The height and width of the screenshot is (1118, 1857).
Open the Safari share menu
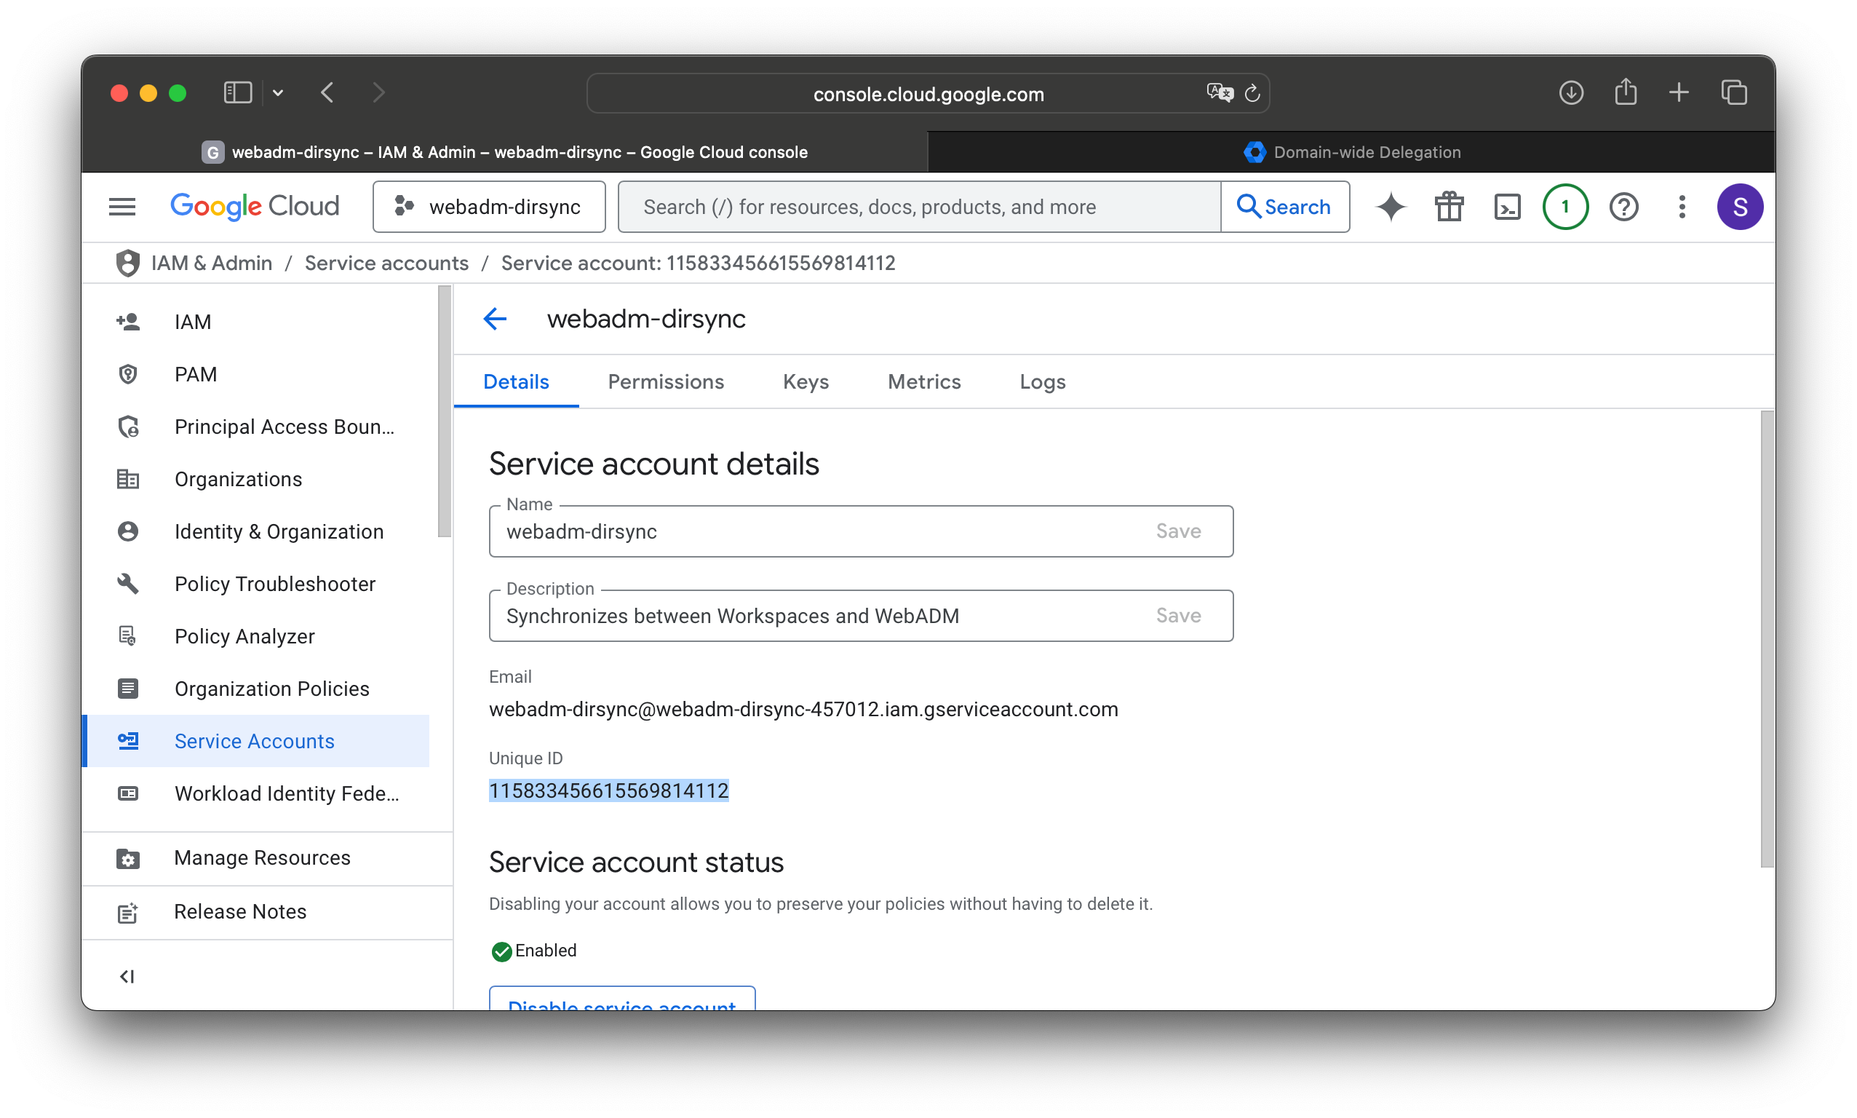pos(1625,91)
